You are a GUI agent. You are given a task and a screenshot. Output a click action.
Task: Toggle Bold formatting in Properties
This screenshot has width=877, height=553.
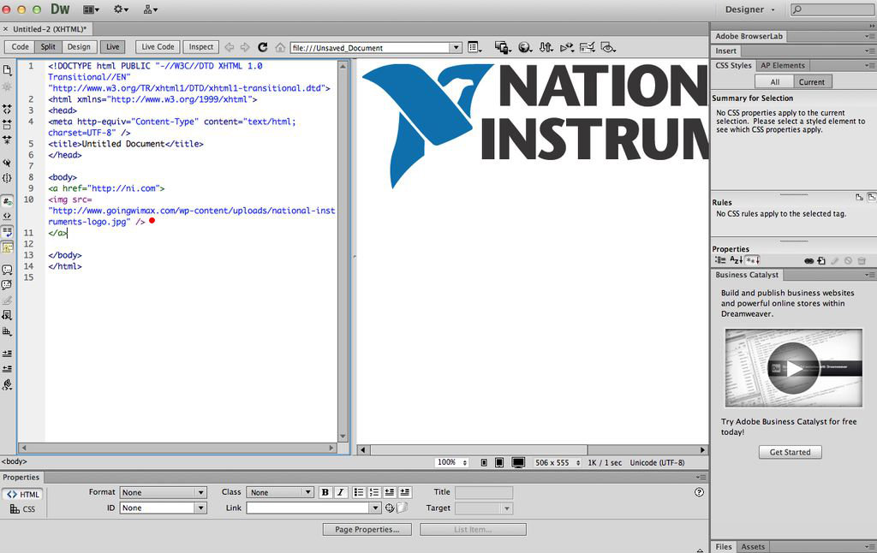pos(325,492)
